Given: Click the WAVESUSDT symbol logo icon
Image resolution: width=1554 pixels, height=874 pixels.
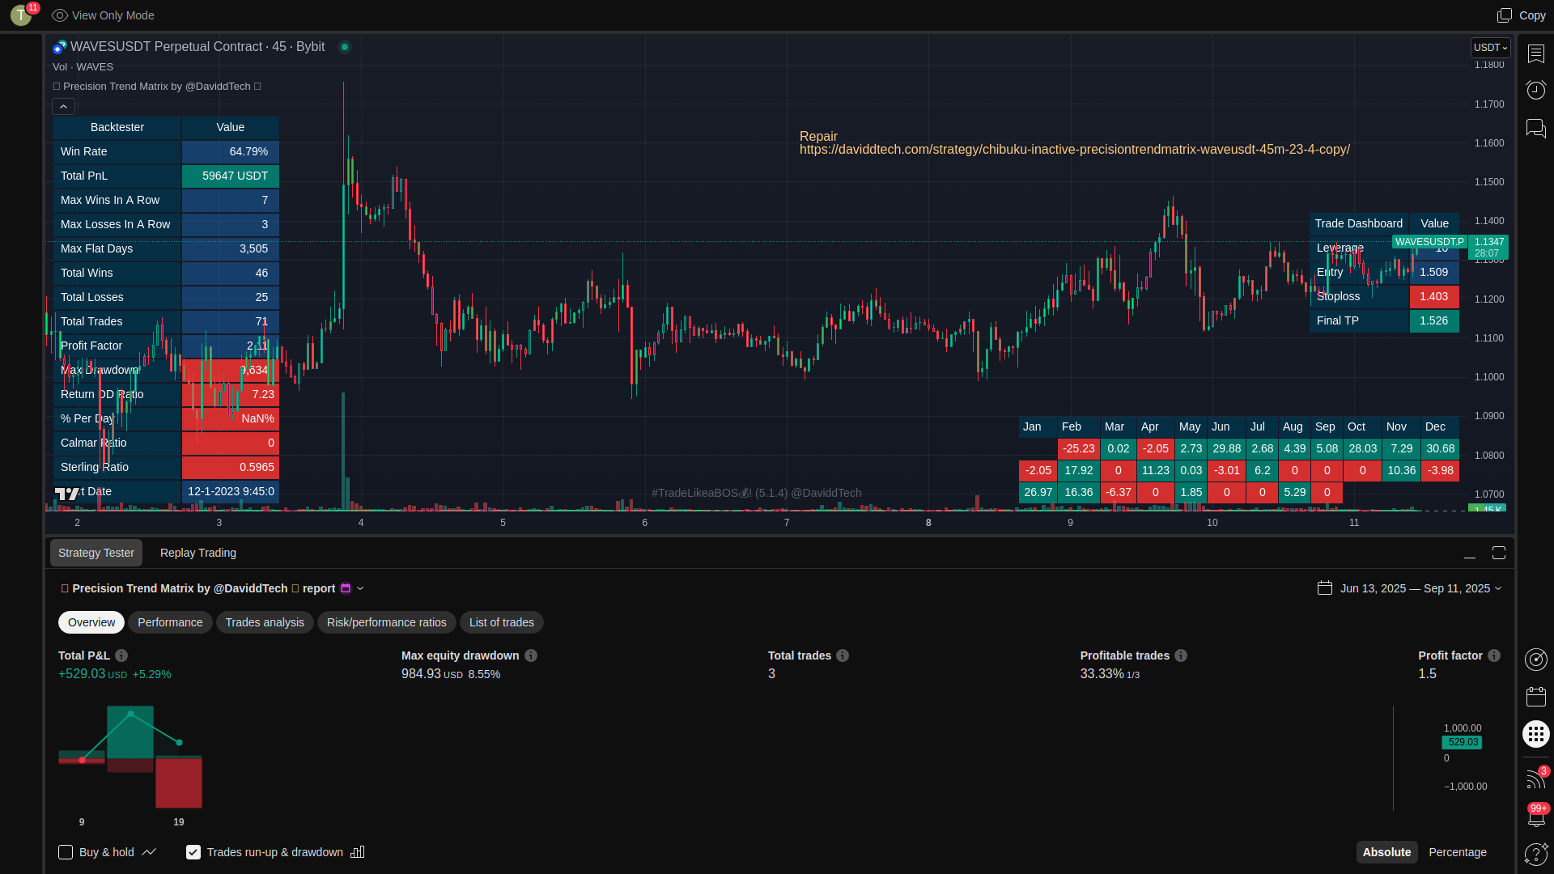Looking at the screenshot, I should (60, 47).
